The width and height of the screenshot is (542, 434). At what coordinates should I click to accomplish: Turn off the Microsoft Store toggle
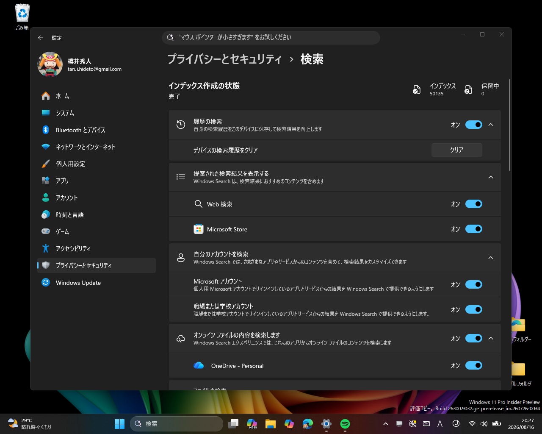pos(474,229)
